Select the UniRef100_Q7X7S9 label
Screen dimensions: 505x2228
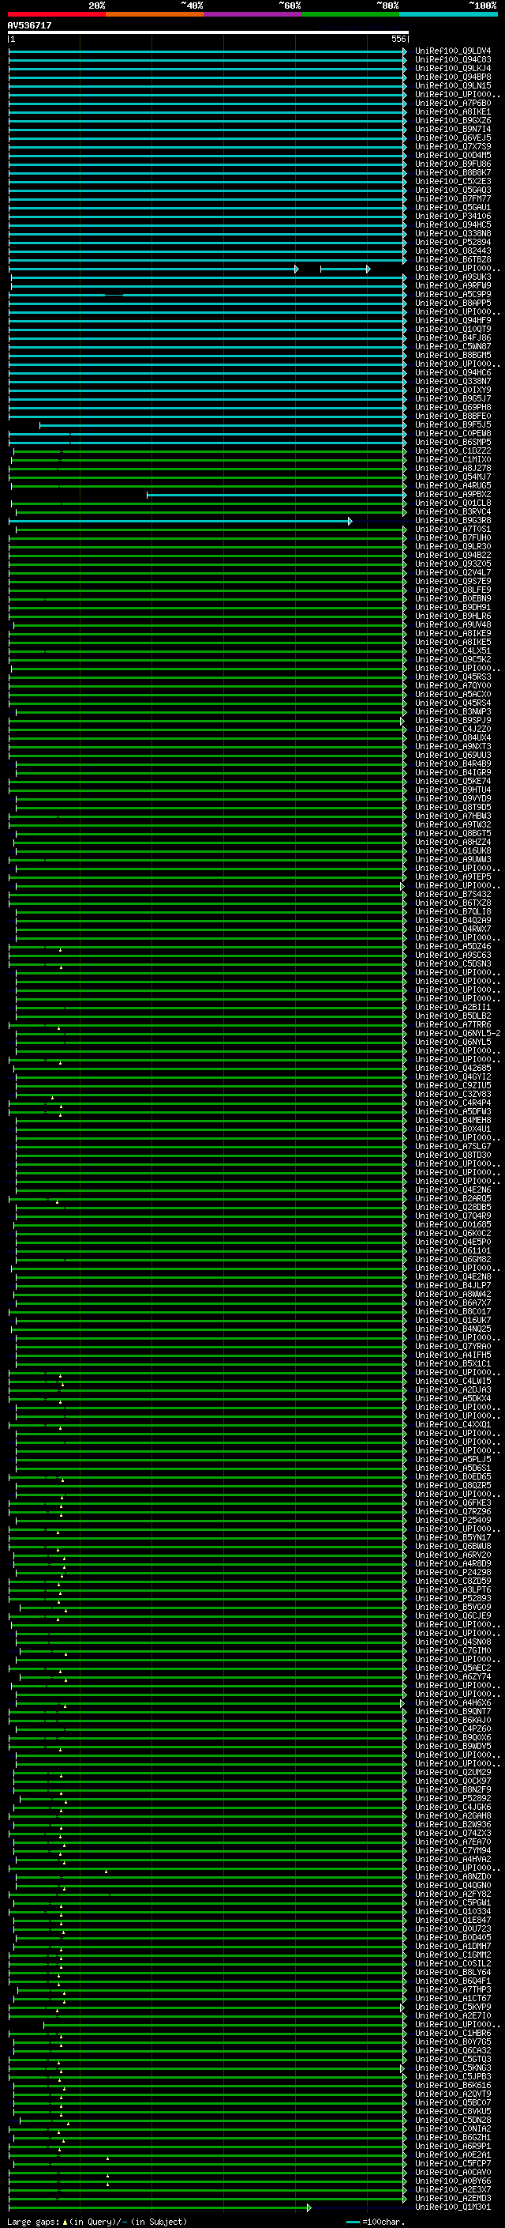coord(452,146)
